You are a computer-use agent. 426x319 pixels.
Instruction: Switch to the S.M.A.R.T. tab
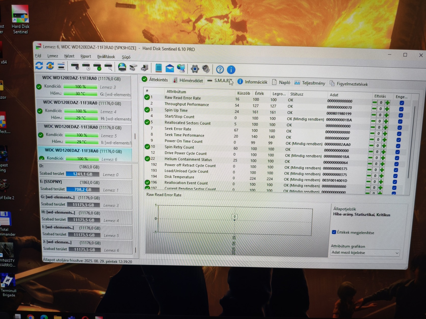click(x=219, y=81)
